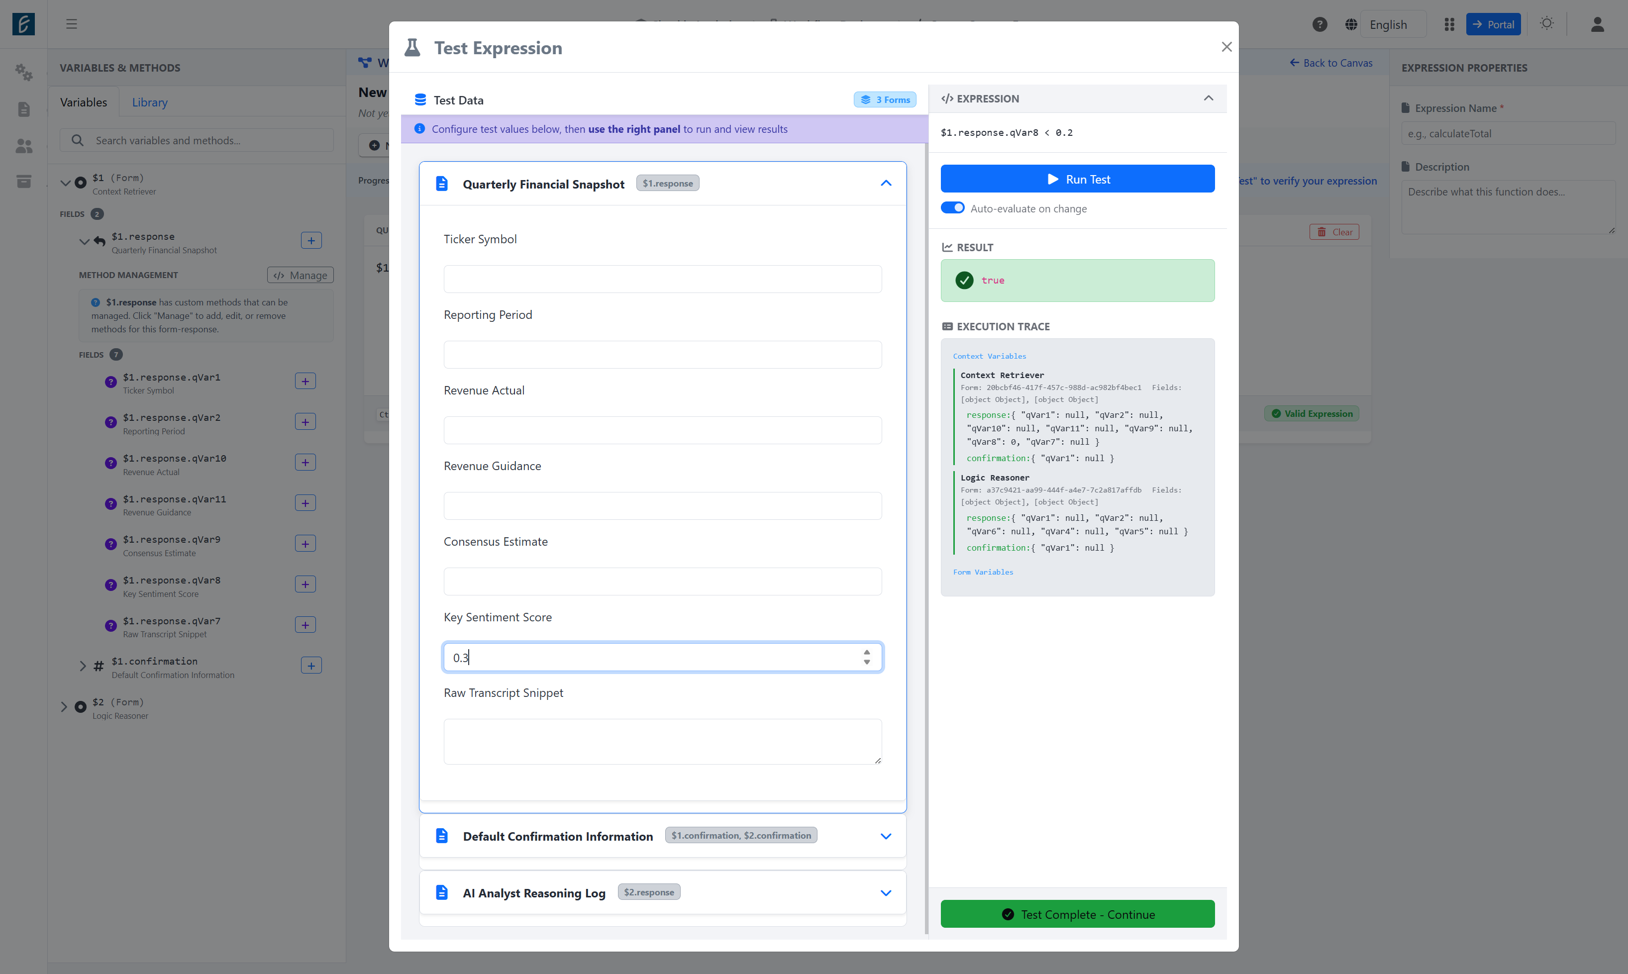This screenshot has height=974, width=1628.
Task: Click the Revenue Guidance input field
Action: (x=662, y=506)
